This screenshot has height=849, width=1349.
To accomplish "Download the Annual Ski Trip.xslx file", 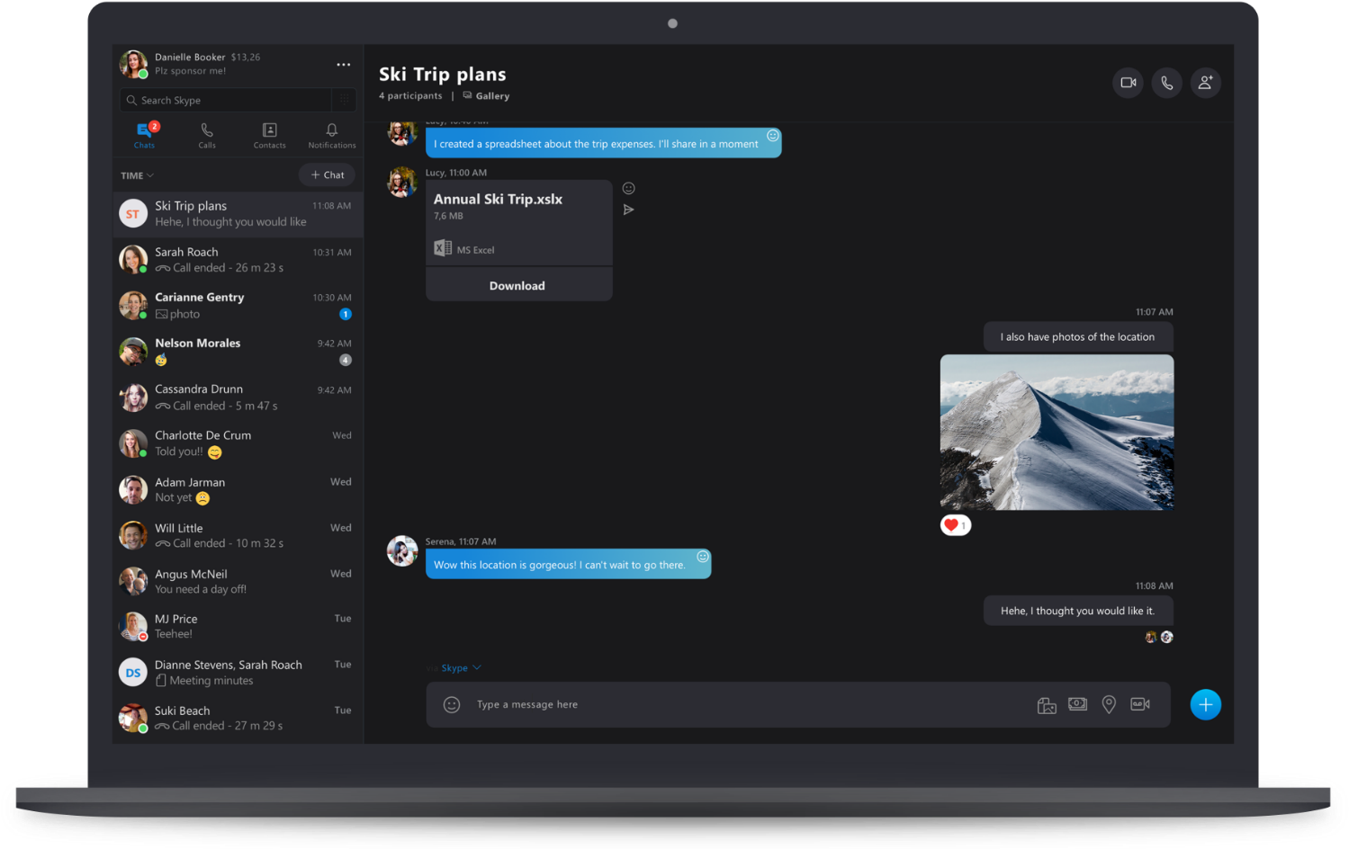I will tap(517, 285).
